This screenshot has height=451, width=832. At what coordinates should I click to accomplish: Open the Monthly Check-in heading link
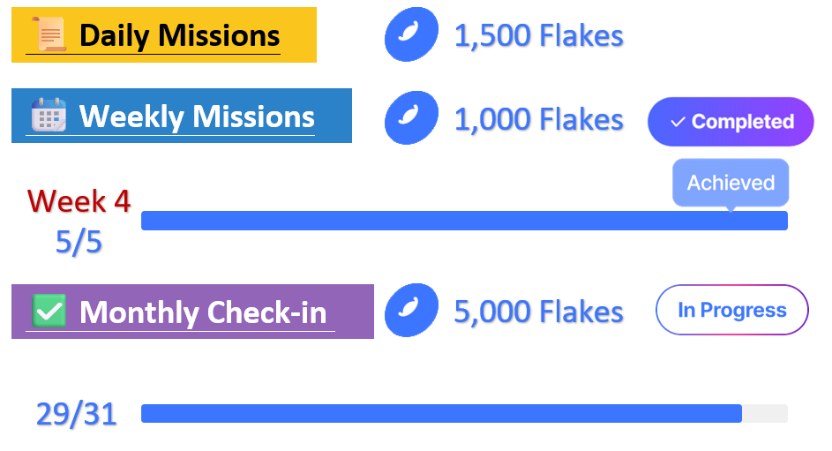(203, 312)
